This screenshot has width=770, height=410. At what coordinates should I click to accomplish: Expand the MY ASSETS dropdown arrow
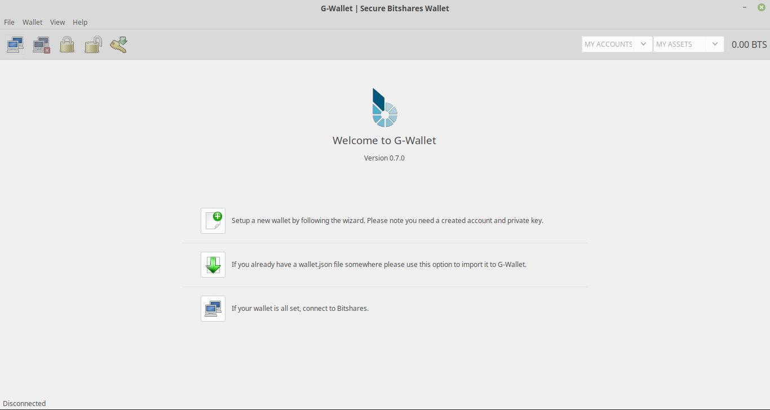715,44
